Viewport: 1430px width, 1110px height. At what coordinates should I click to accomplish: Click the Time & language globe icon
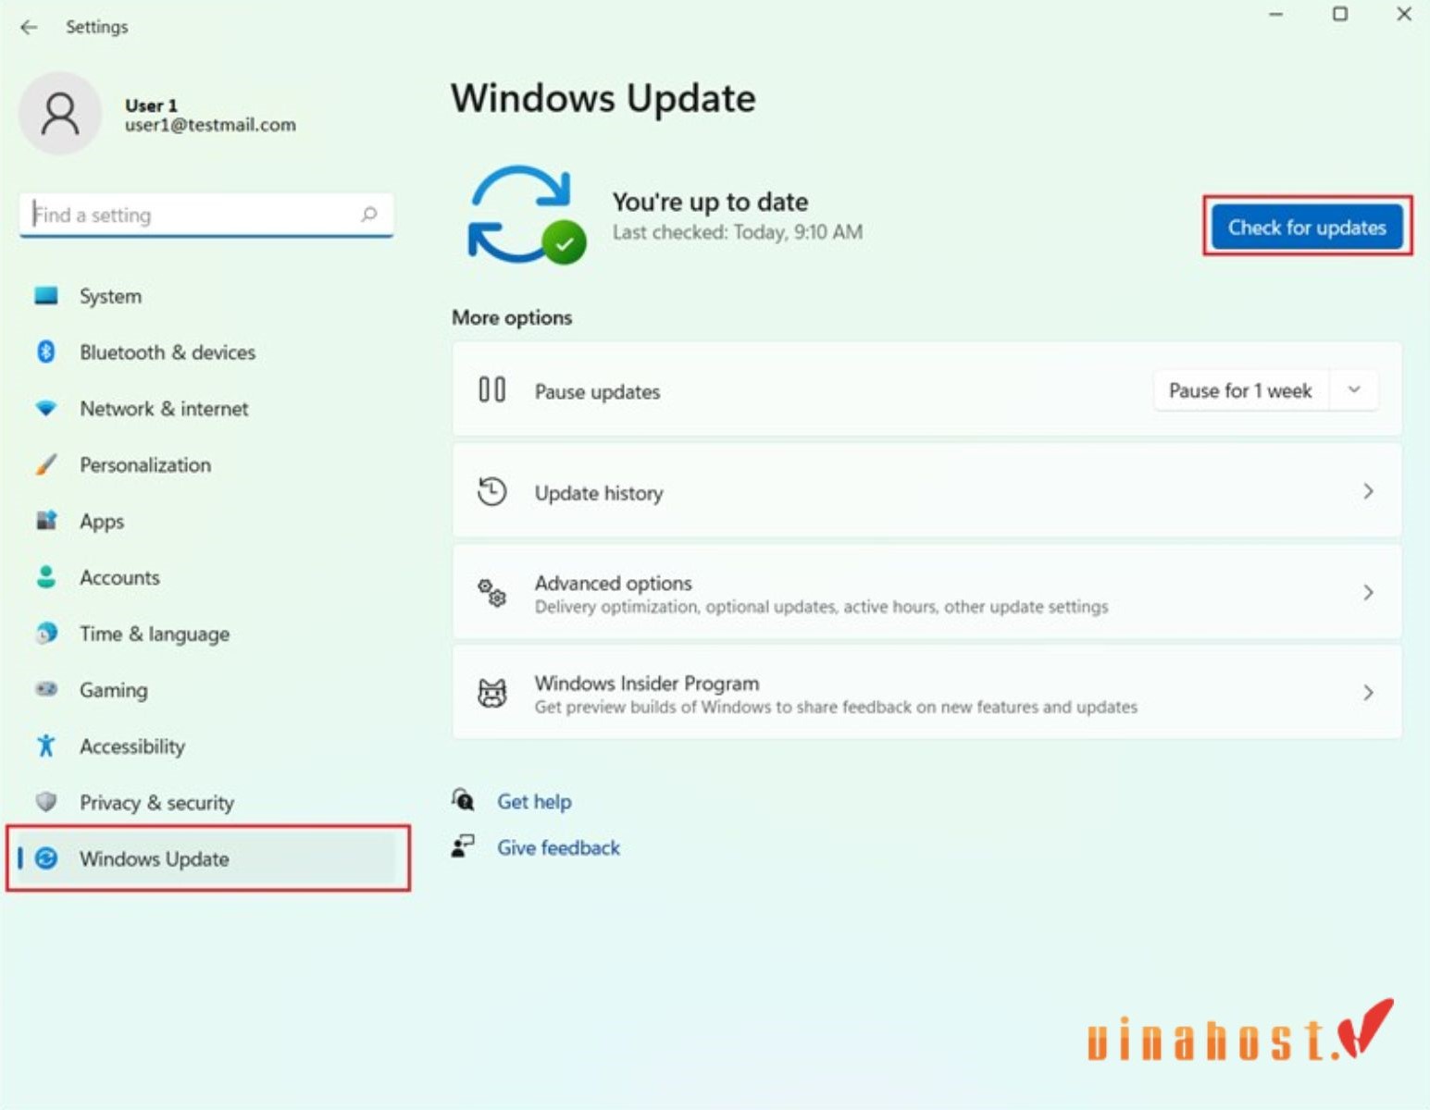[46, 634]
